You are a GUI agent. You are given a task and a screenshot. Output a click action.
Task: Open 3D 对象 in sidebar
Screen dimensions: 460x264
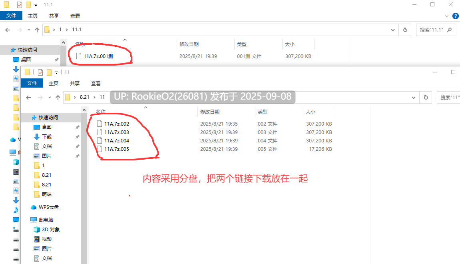(51, 229)
